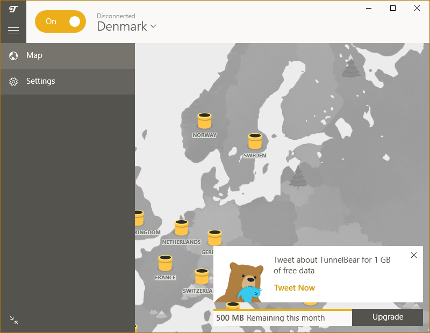Screen dimensions: 430x333
Task: Select the Norway tunnel on map
Action: (204, 121)
